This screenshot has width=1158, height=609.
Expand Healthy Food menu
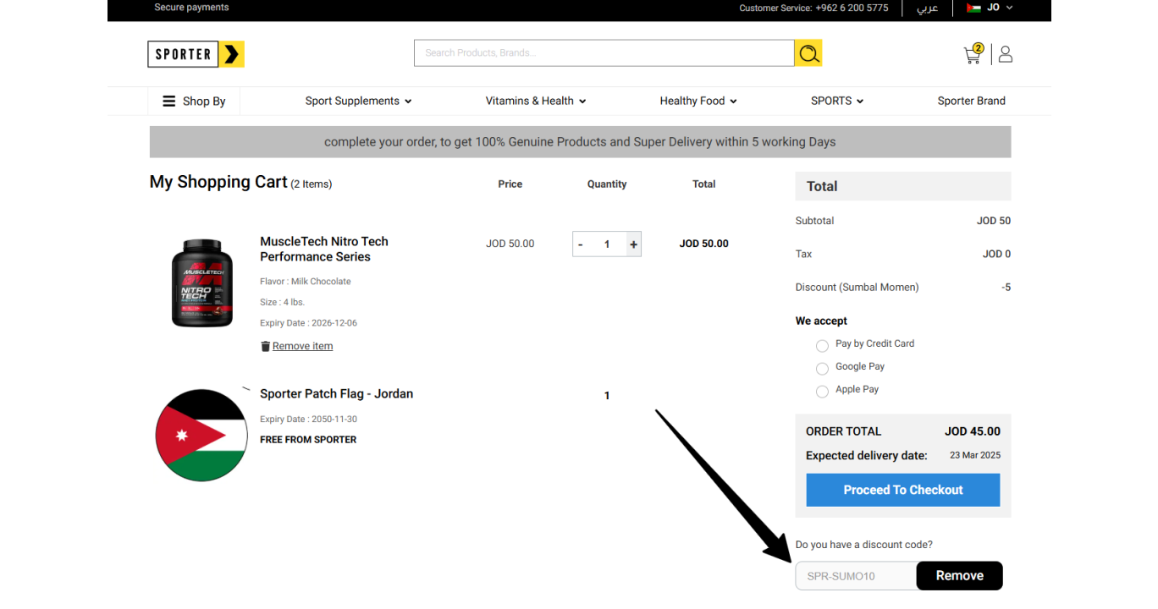pos(698,101)
